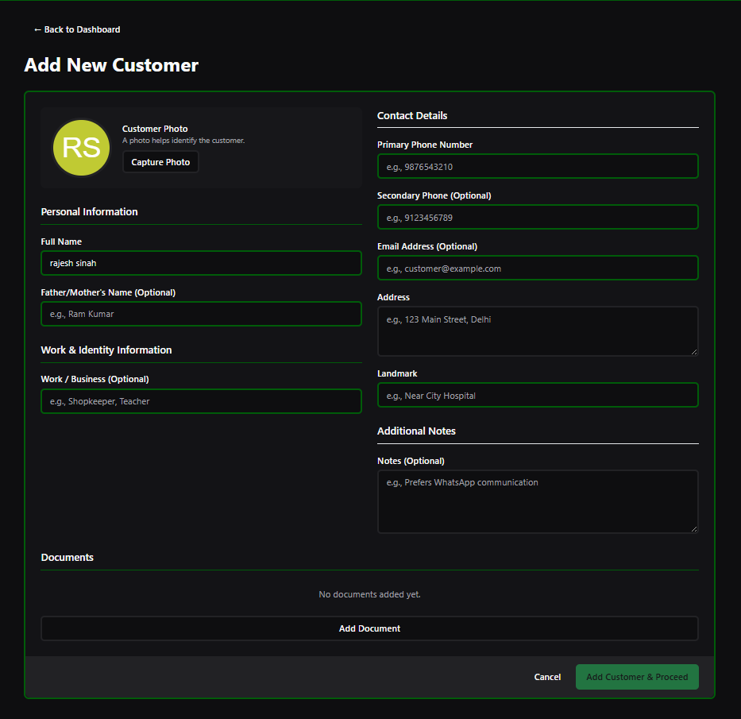
Task: Click the Secondary Phone input box
Action: pyautogui.click(x=538, y=217)
